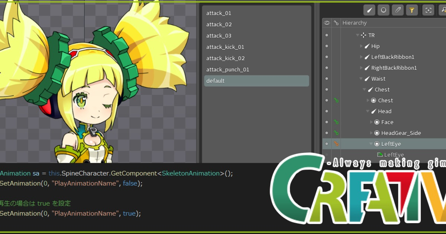The width and height of the screenshot is (446, 234).
Task: Toggle the bone filter button in hierarchy toolbar
Action: click(x=369, y=10)
